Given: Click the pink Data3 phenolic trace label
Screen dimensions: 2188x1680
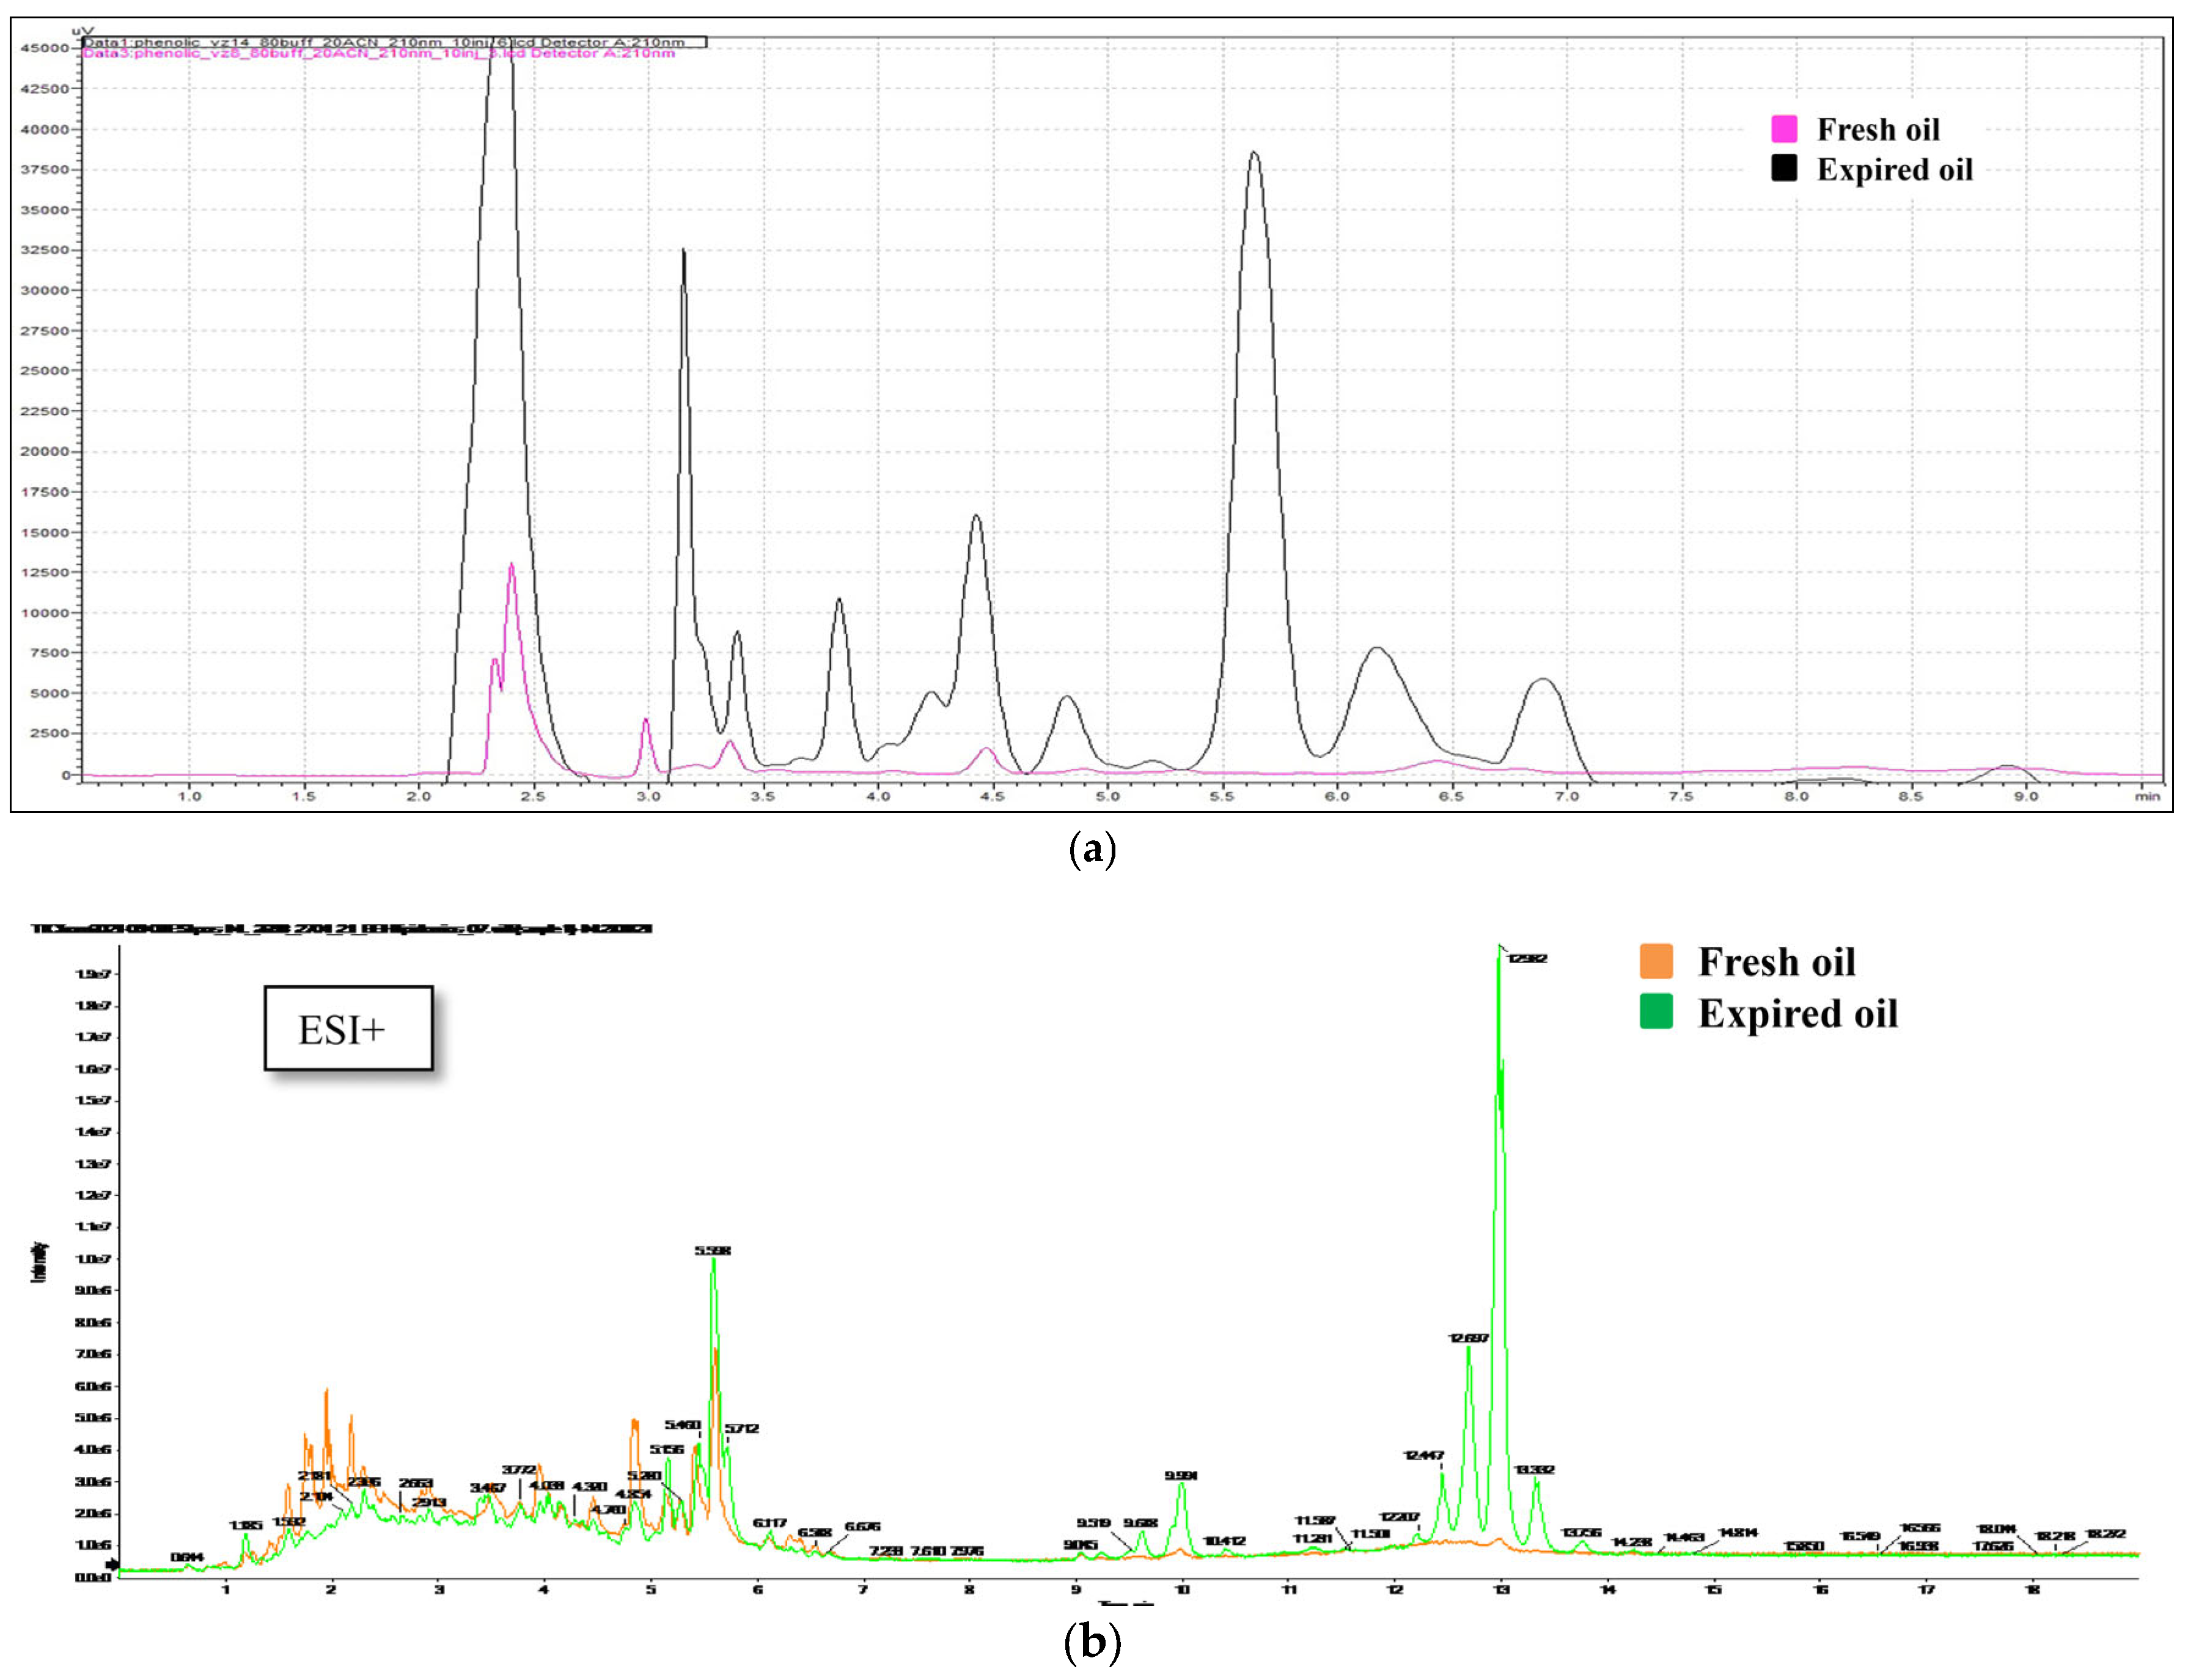Looking at the screenshot, I should [x=378, y=53].
